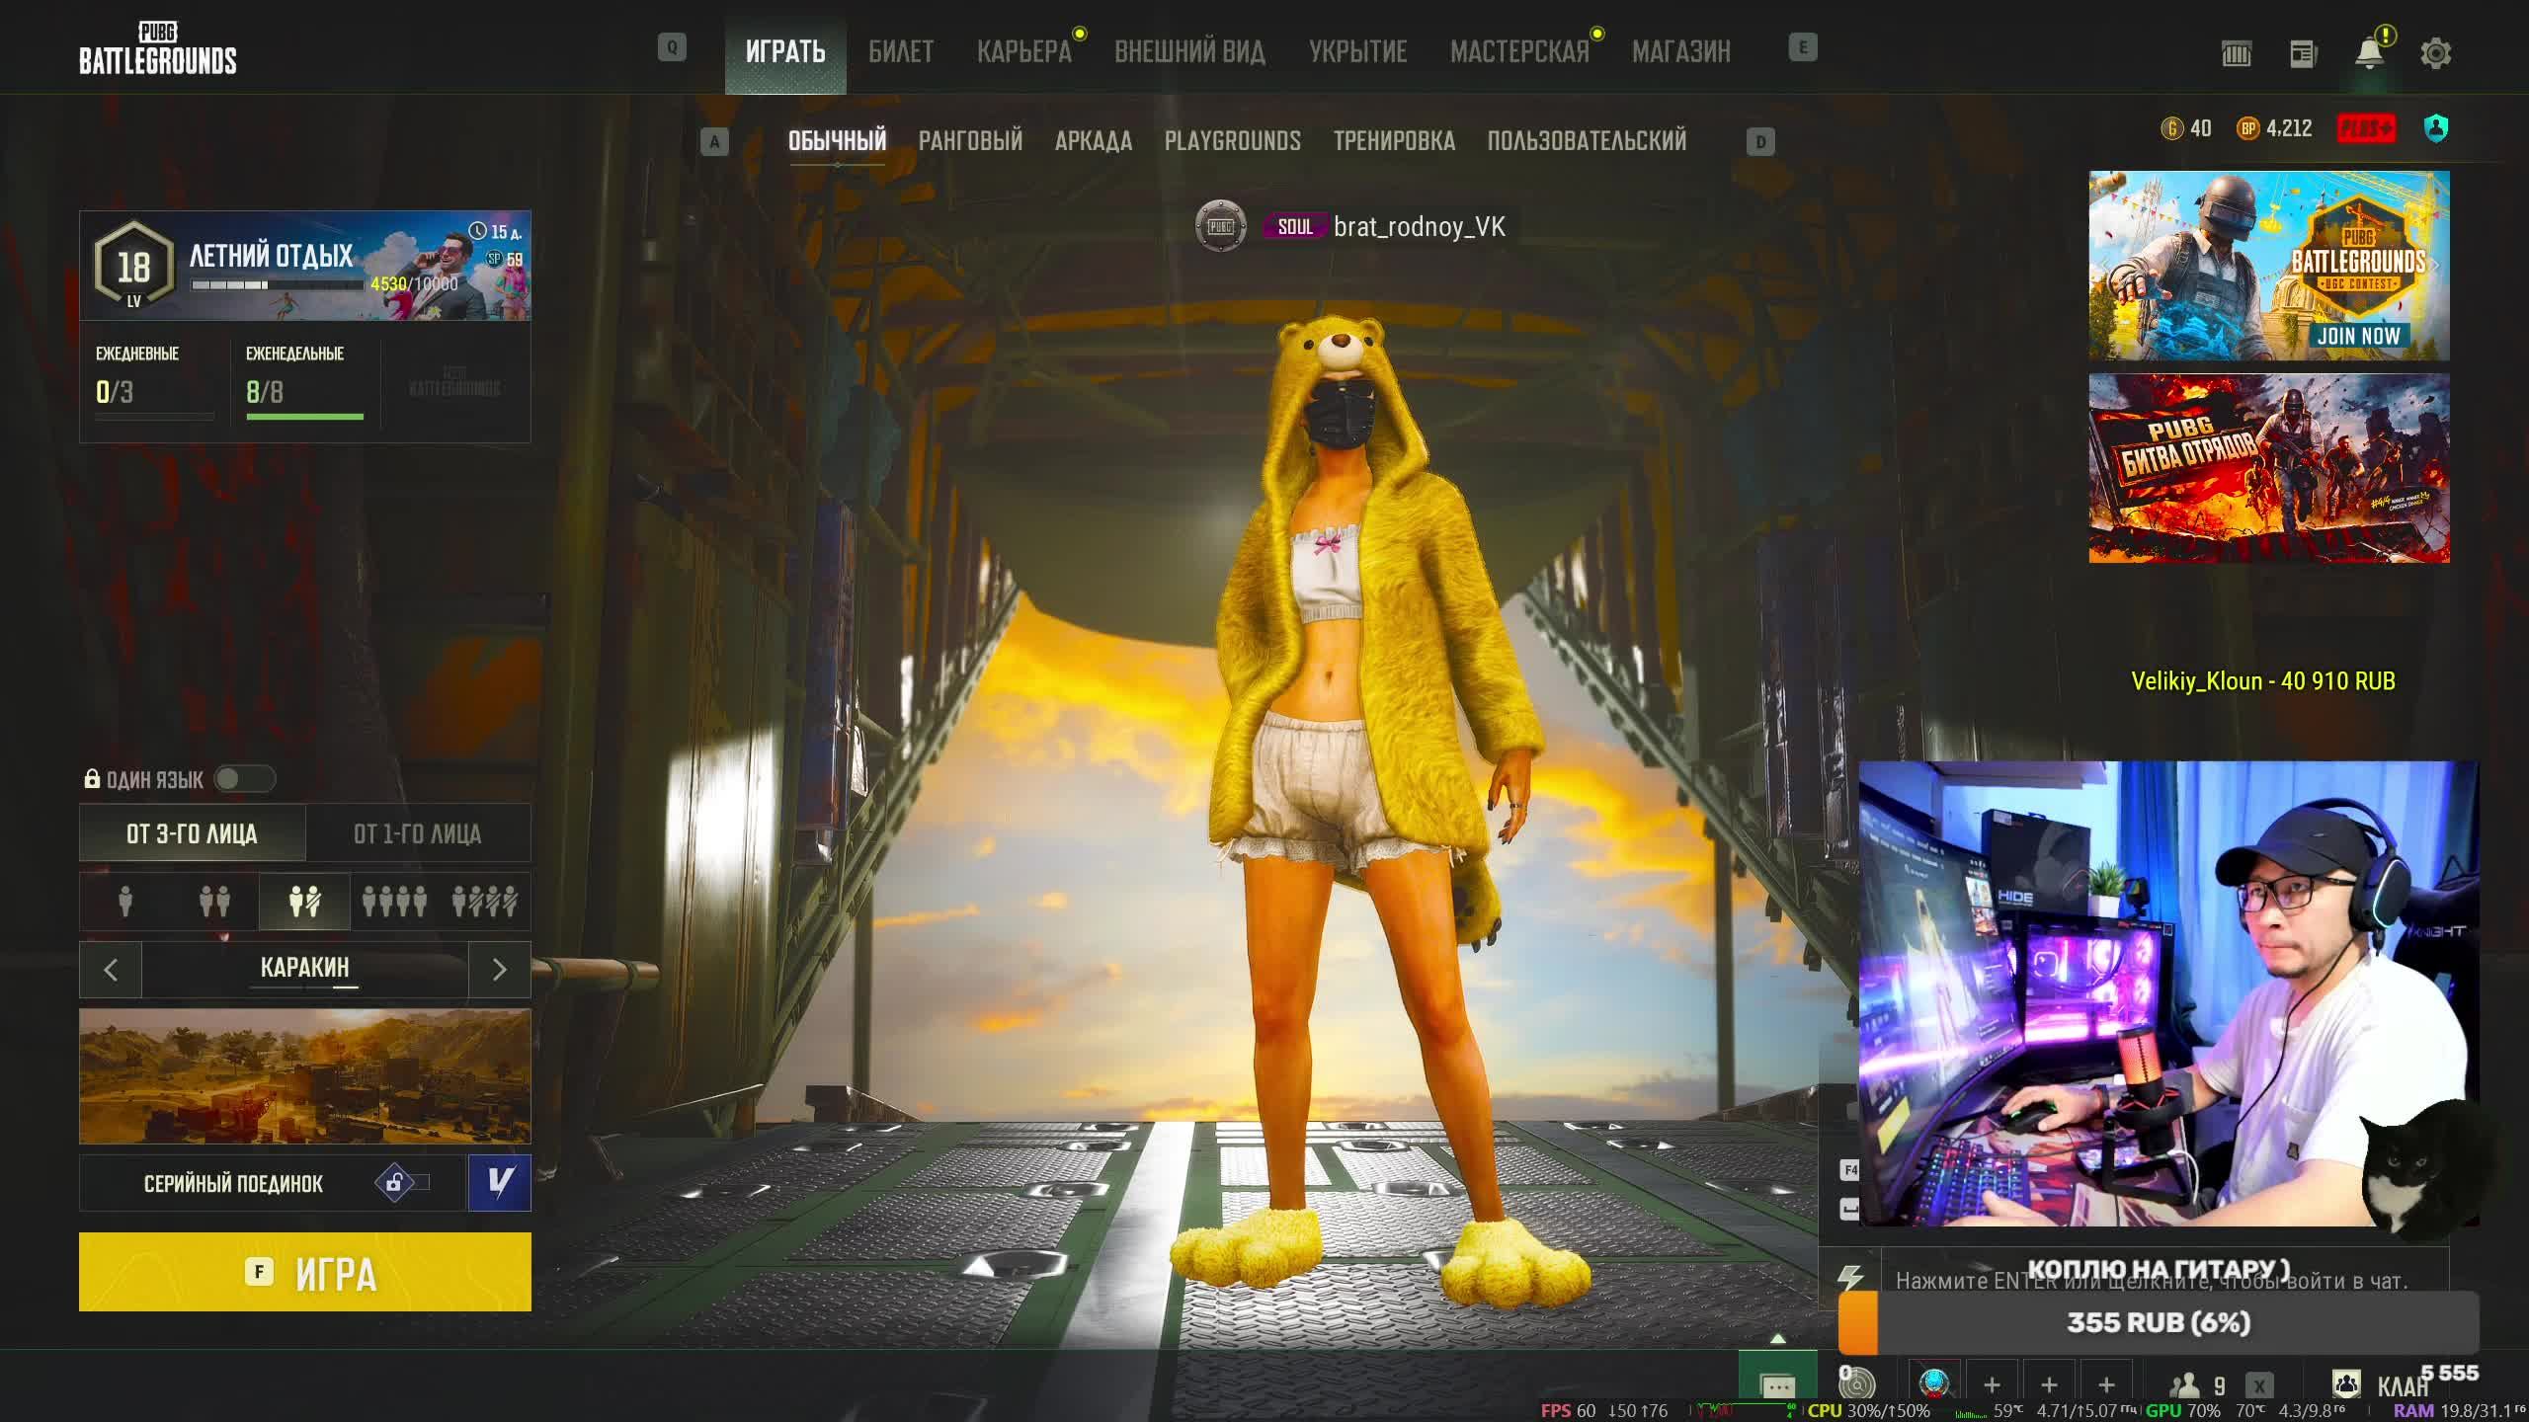Click the teal account shield icon
Screen dimensions: 2529x1422
(x=2436, y=128)
